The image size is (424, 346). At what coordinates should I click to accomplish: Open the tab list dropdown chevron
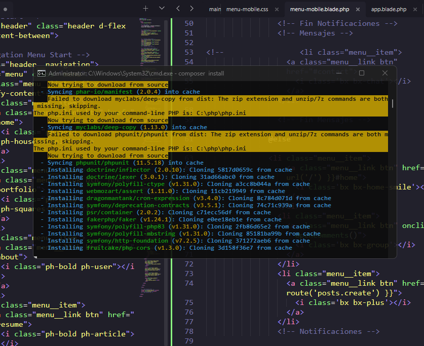click(162, 9)
